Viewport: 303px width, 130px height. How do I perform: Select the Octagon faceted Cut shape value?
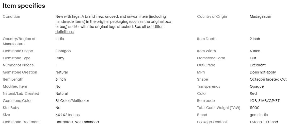point(268,80)
